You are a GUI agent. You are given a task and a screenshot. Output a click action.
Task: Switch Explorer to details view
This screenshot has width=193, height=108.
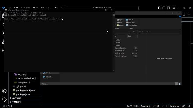(176, 84)
